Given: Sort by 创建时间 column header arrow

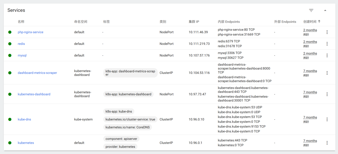Looking at the screenshot, I should [319, 22].
